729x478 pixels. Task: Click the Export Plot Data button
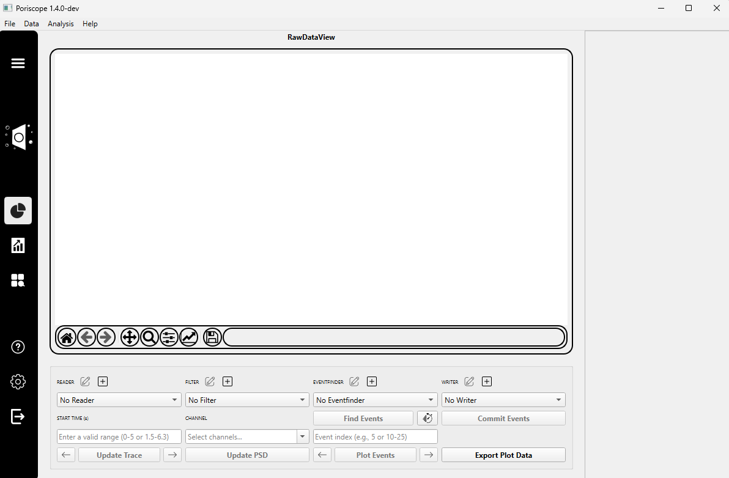point(503,455)
